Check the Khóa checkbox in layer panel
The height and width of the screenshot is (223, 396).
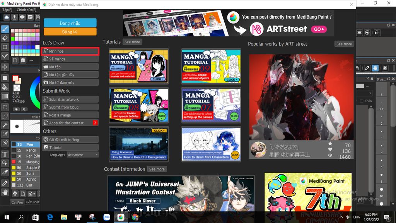[362, 101]
